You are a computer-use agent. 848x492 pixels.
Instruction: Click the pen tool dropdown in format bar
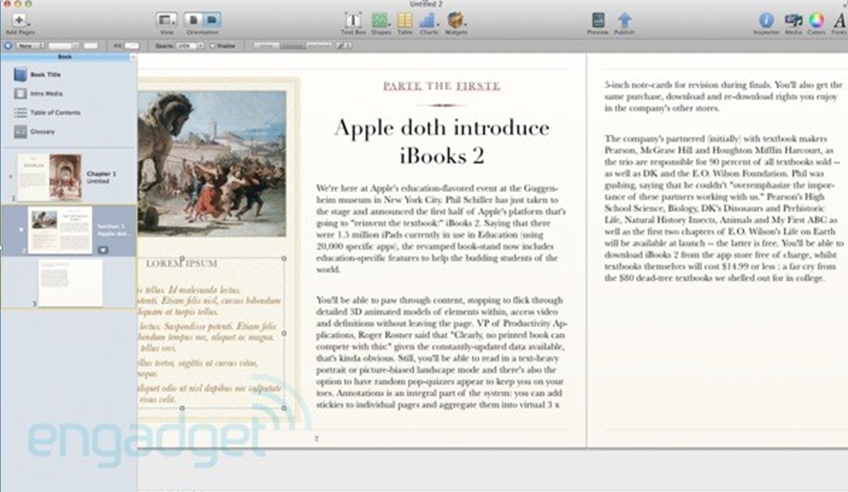click(x=343, y=46)
